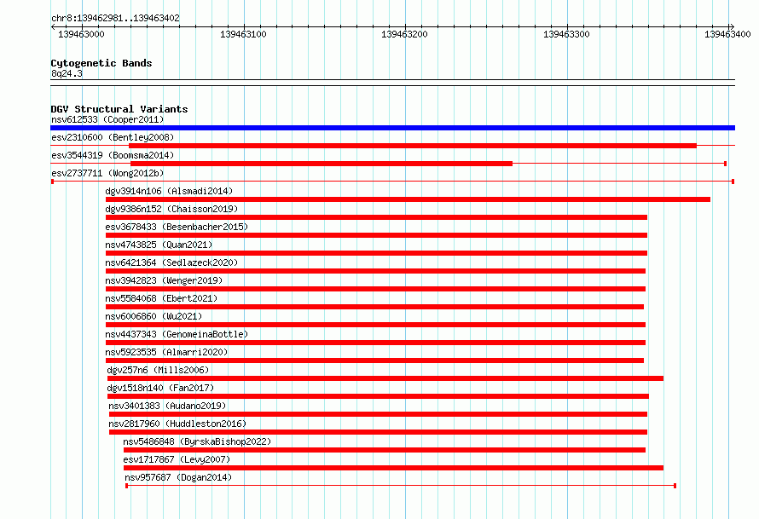Select the nsv957687 (Dogan2014) label
This screenshot has height=519, width=759.
[x=178, y=477]
